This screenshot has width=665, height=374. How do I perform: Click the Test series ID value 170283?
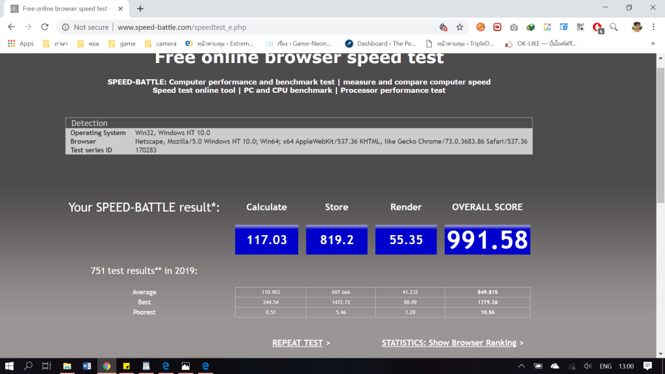[x=146, y=150]
